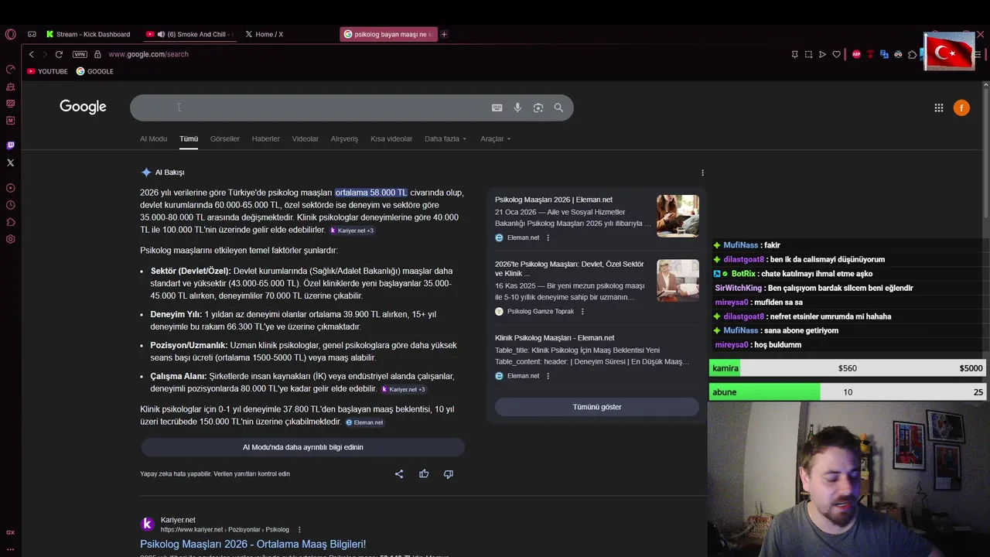The width and height of the screenshot is (990, 557).
Task: Open Twitch in the Opera sidebar
Action: (10, 145)
